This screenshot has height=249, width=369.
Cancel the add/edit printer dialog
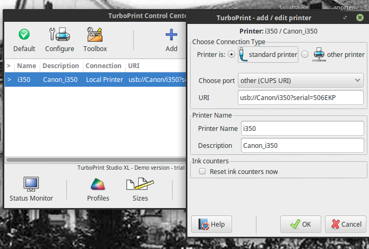pyautogui.click(x=346, y=224)
